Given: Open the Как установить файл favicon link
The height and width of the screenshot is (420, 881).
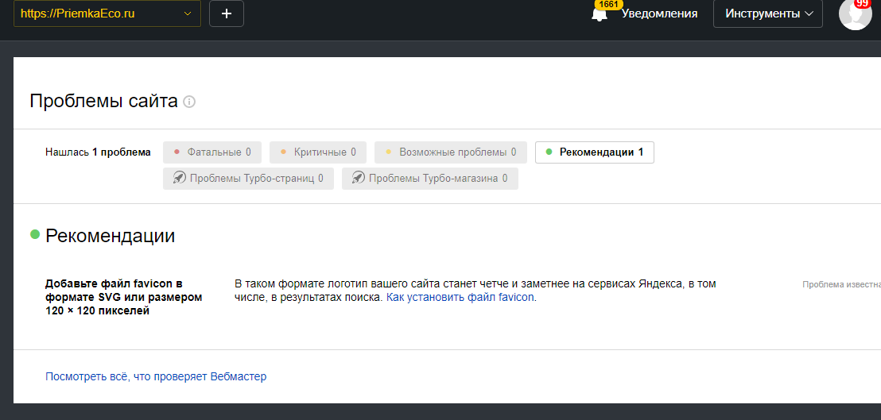Looking at the screenshot, I should (460, 298).
